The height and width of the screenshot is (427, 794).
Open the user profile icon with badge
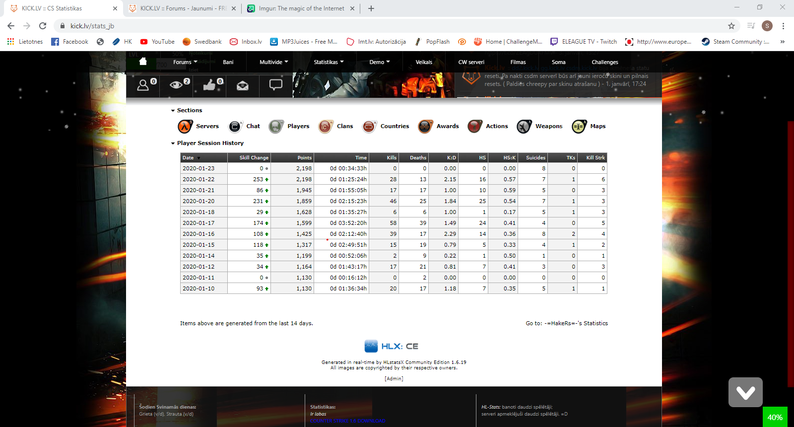point(143,85)
